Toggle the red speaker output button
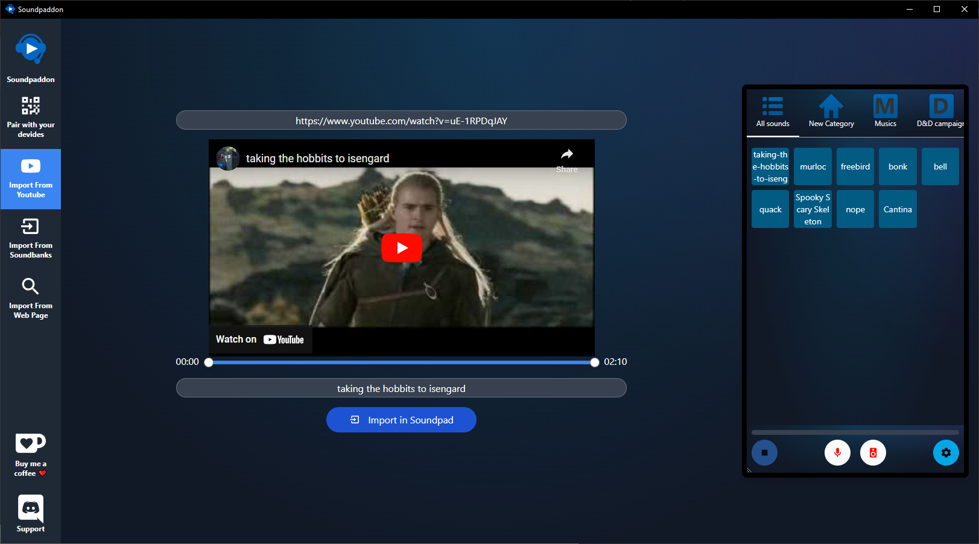This screenshot has width=979, height=544. (x=873, y=453)
